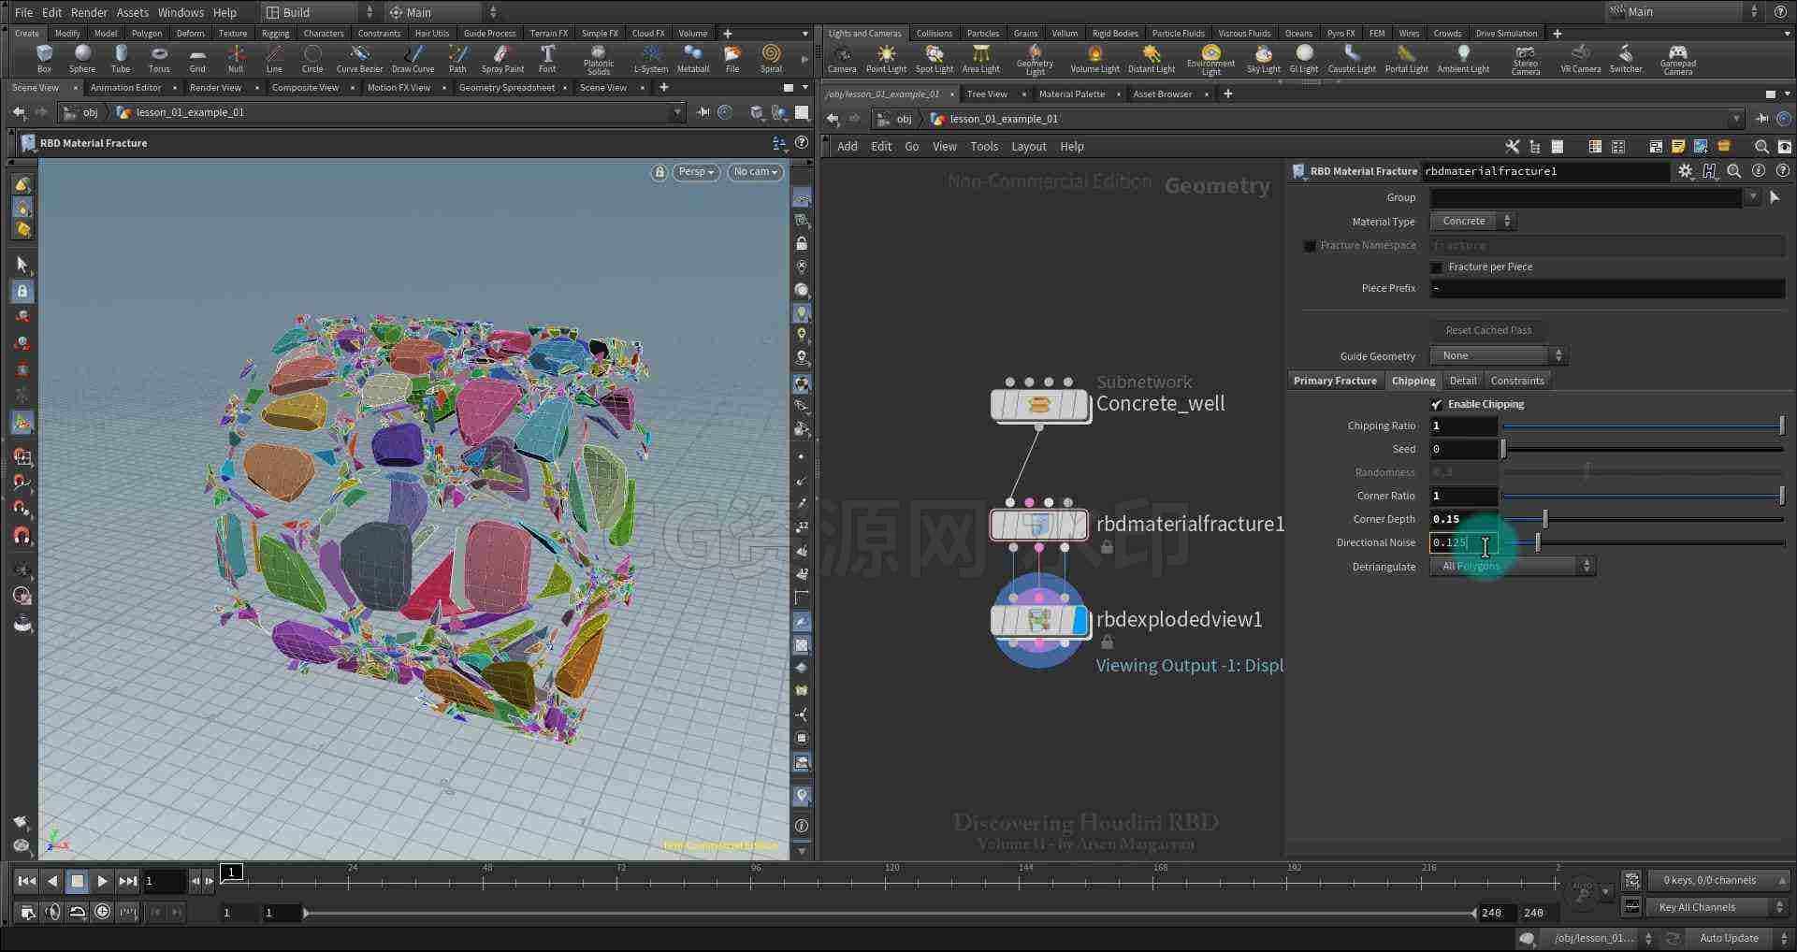The width and height of the screenshot is (1797, 952).
Task: Open the Detriangulate dropdown
Action: coord(1512,567)
